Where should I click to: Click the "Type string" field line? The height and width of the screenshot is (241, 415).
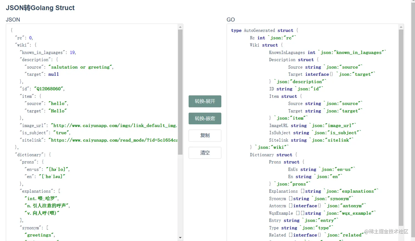[301, 228]
